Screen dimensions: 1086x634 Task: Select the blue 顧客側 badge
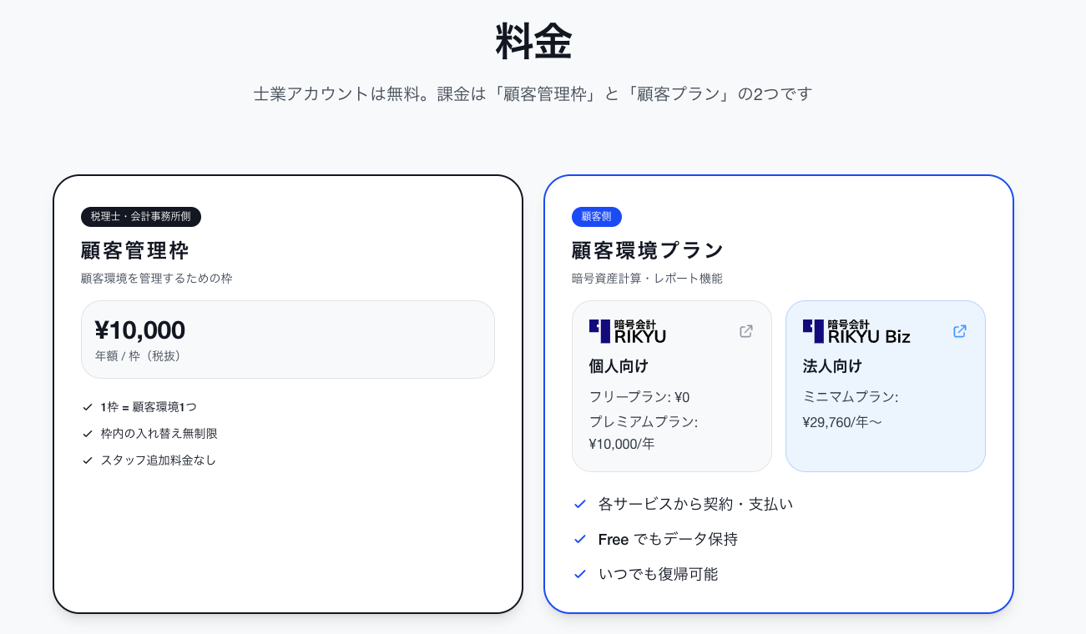pos(597,217)
